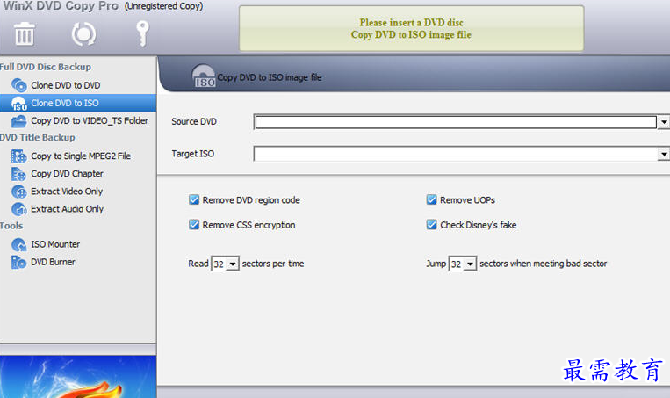
Task: Click the circular refresh update icon
Action: pos(83,33)
